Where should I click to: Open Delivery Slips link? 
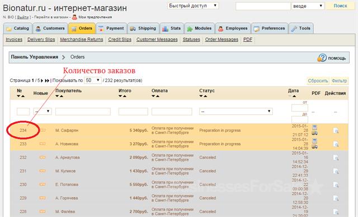pos(41,40)
